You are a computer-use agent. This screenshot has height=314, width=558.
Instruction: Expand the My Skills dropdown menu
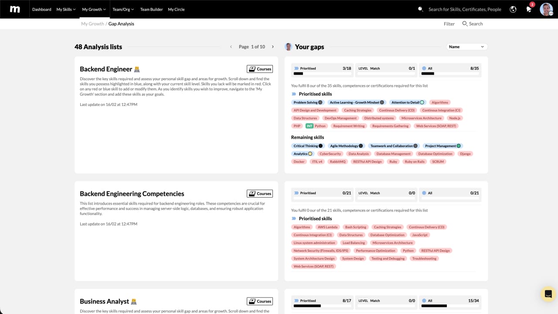(66, 9)
